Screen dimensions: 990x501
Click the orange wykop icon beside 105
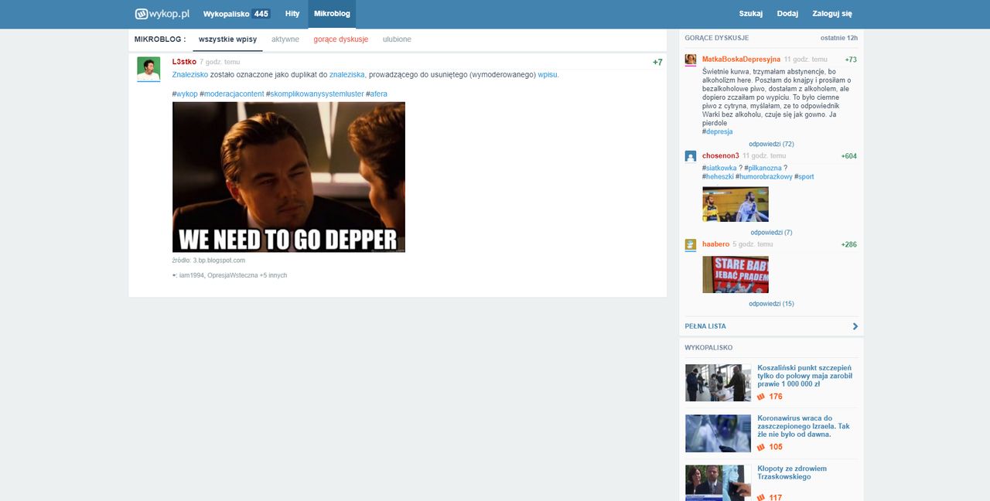click(x=761, y=447)
